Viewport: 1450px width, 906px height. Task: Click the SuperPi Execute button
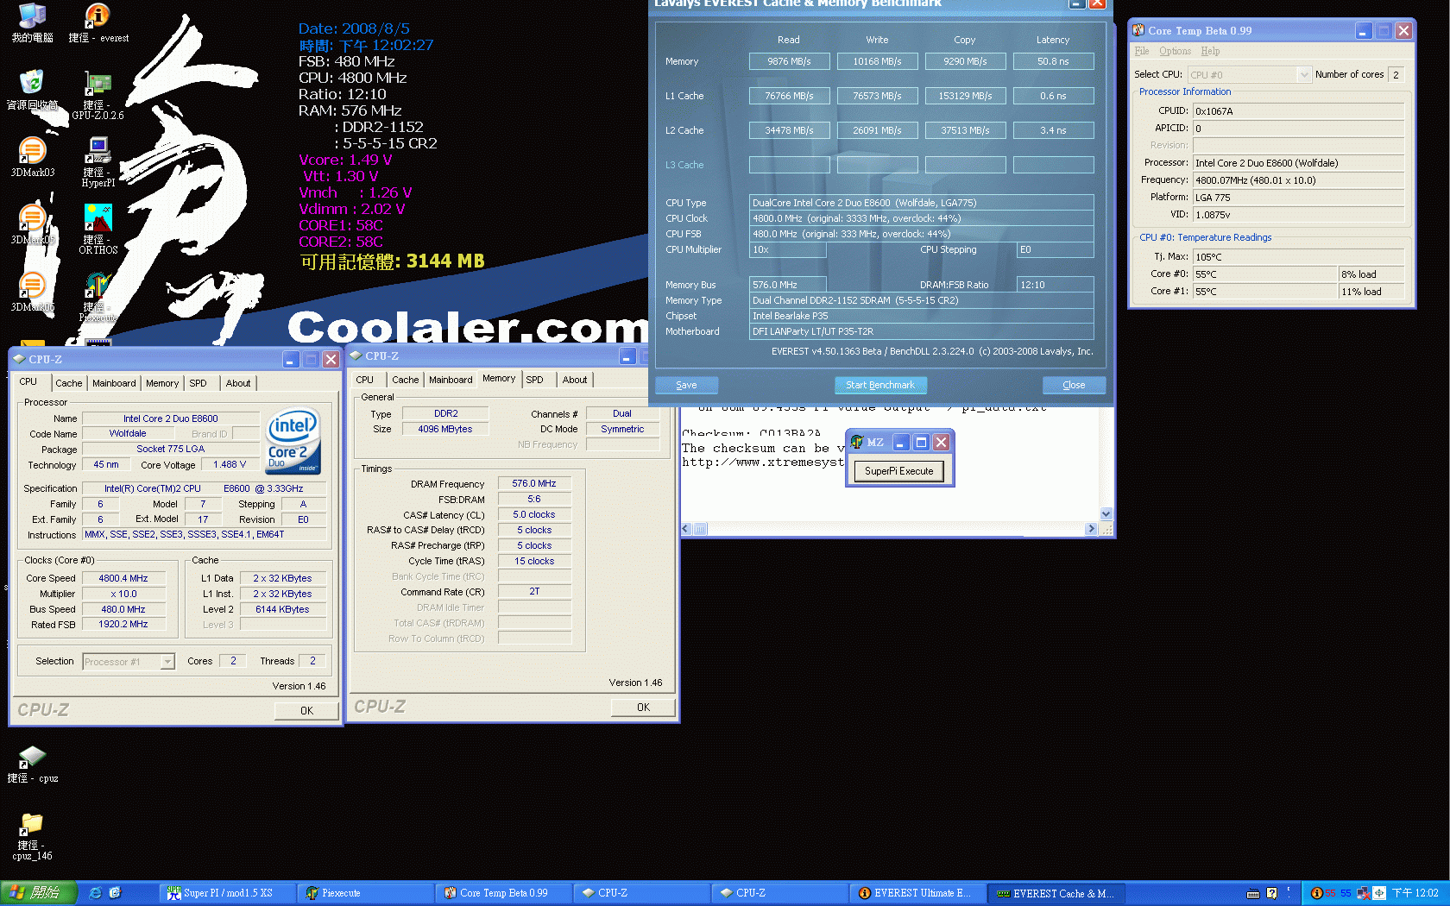899,471
